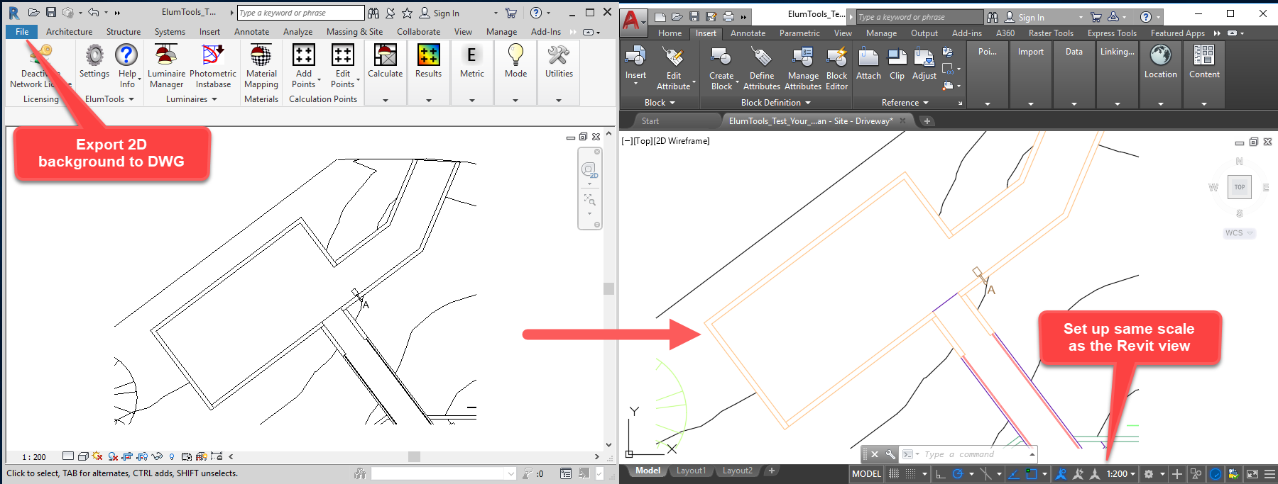The image size is (1278, 484).
Task: Open AutoCAD Express Tools tab
Action: [x=1112, y=33]
